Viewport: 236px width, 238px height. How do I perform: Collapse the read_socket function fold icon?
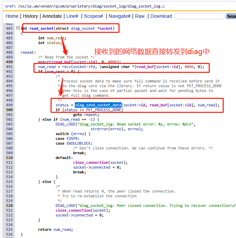click(x=18, y=28)
